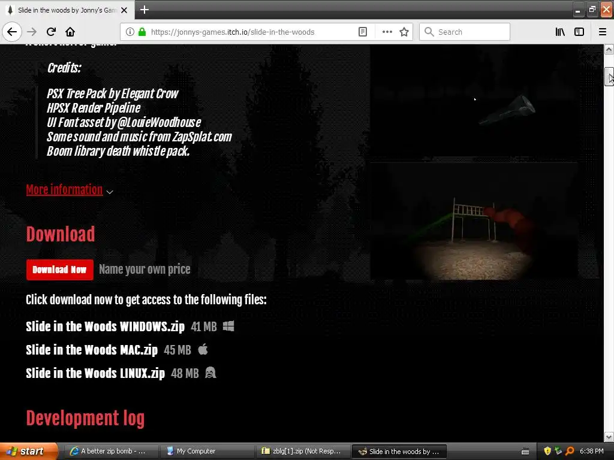Click the red Download Now button
This screenshot has height=460, width=614.
pos(60,270)
